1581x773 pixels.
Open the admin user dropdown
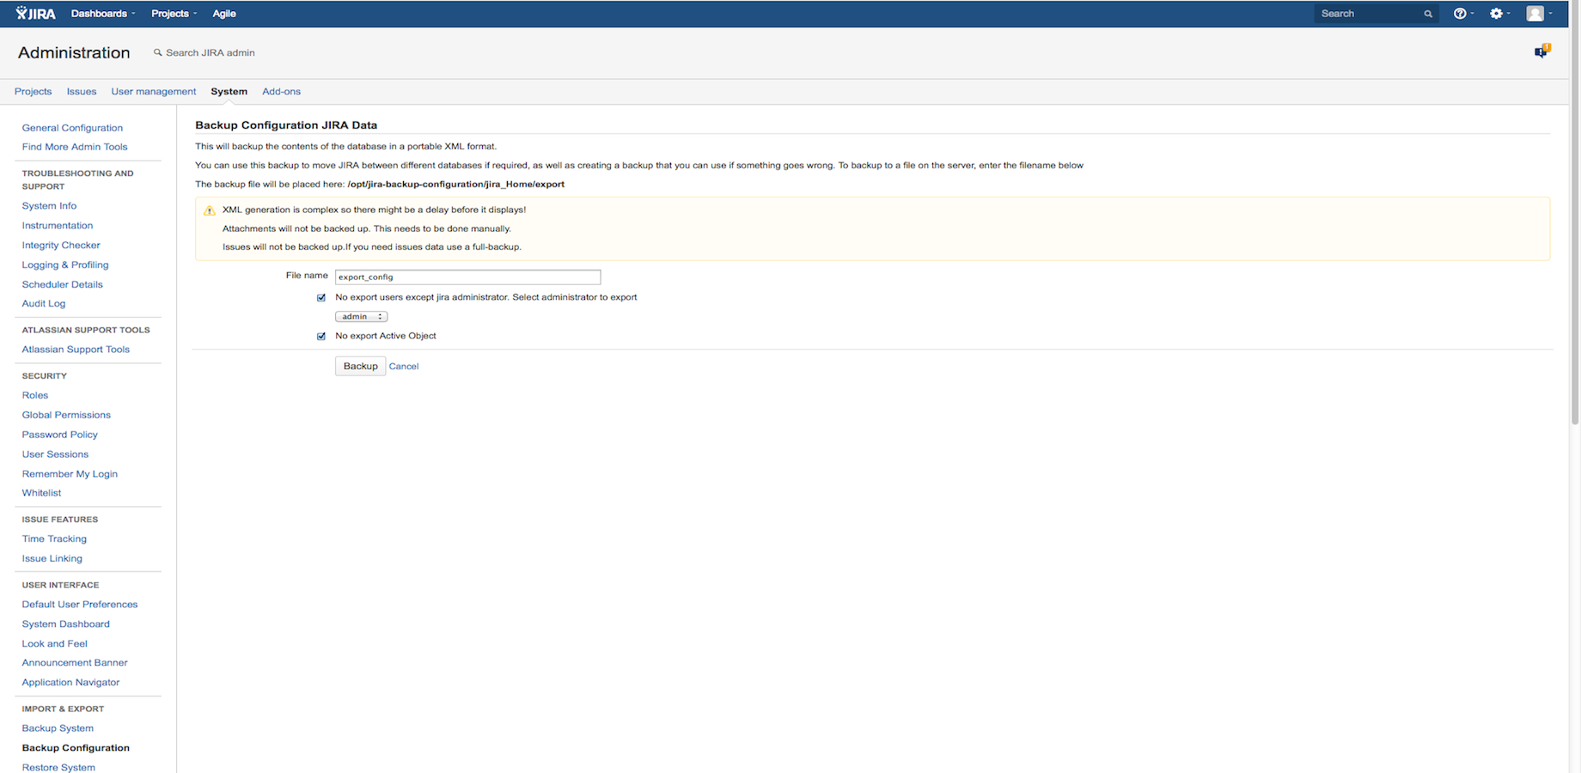pyautogui.click(x=361, y=317)
